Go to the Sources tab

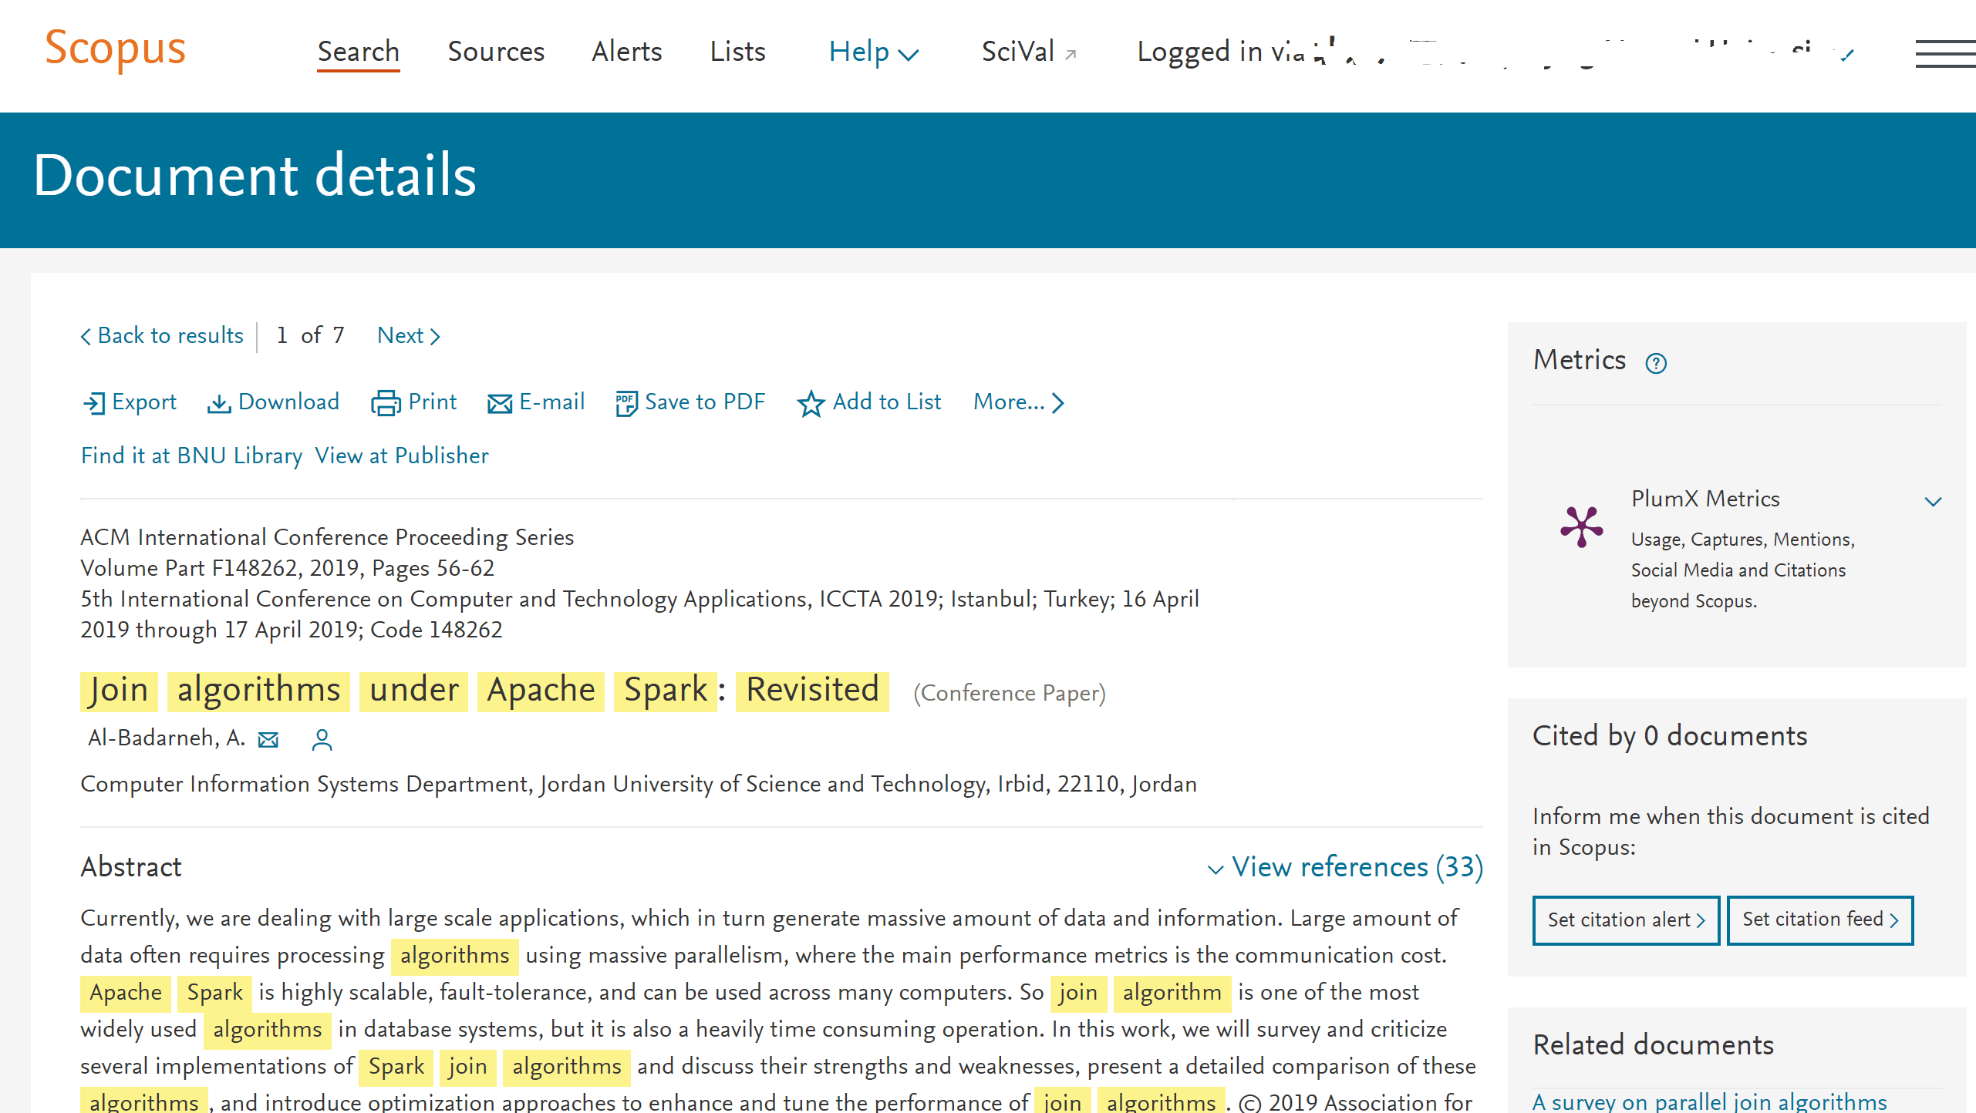click(x=496, y=52)
